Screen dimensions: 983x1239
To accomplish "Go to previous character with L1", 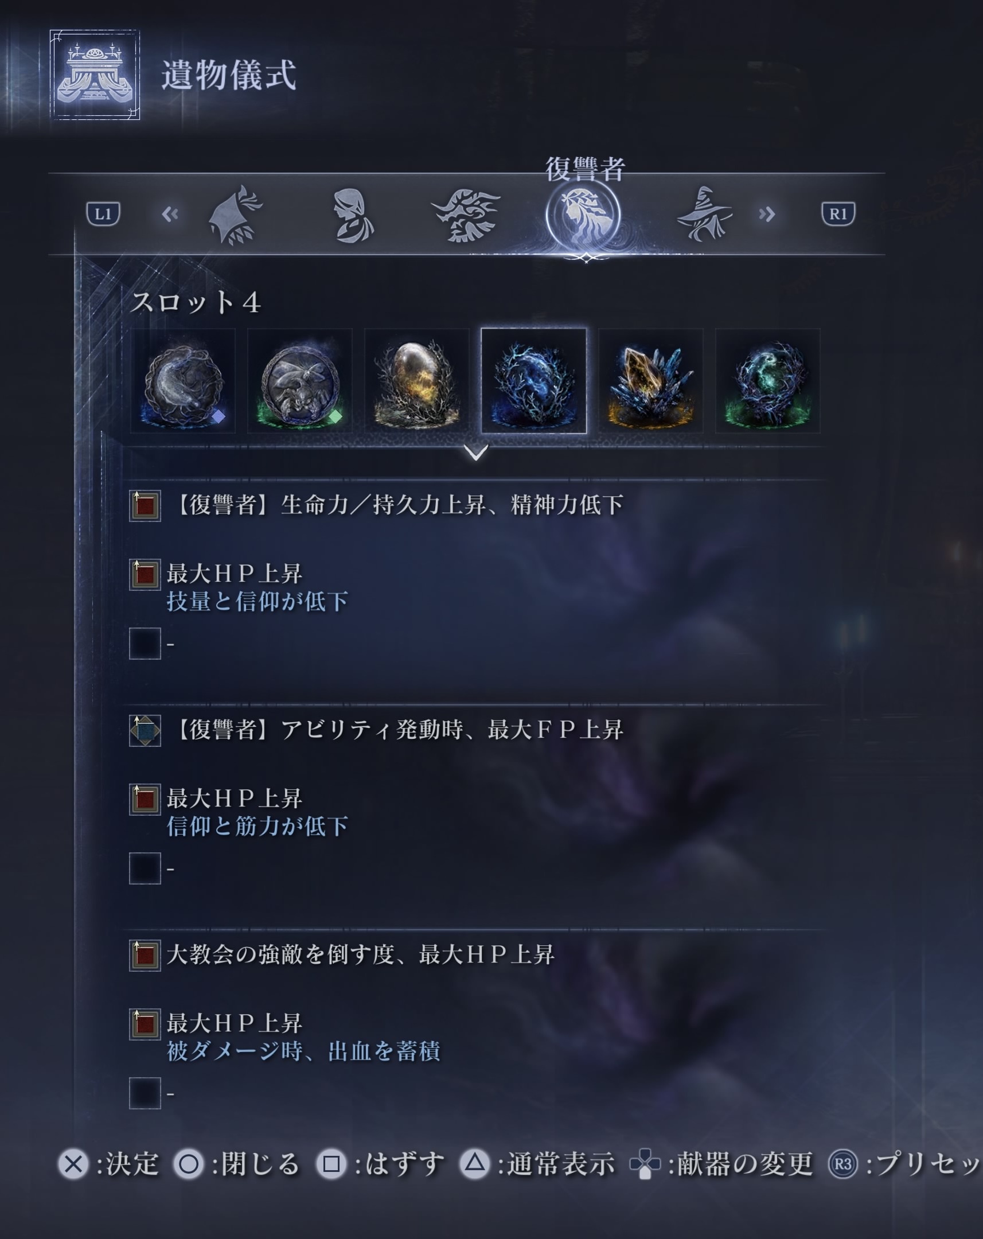I will point(103,214).
